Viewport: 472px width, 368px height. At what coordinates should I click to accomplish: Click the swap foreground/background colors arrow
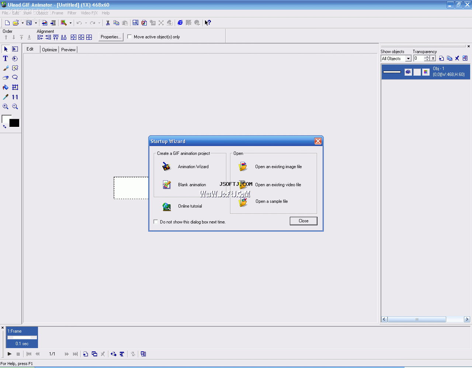[4, 126]
